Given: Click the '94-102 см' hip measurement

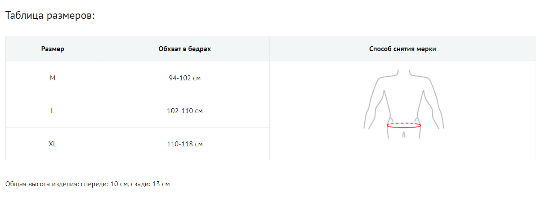Looking at the screenshot, I should tap(184, 78).
